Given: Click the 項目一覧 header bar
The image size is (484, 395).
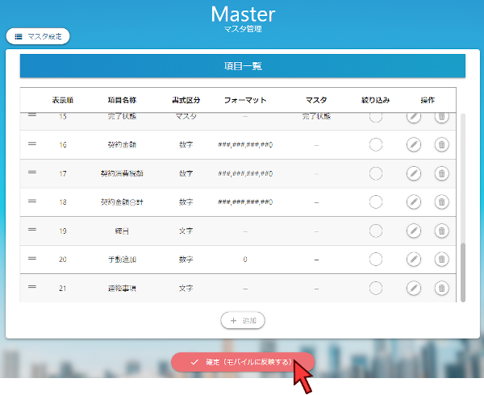Looking at the screenshot, I should [x=242, y=66].
